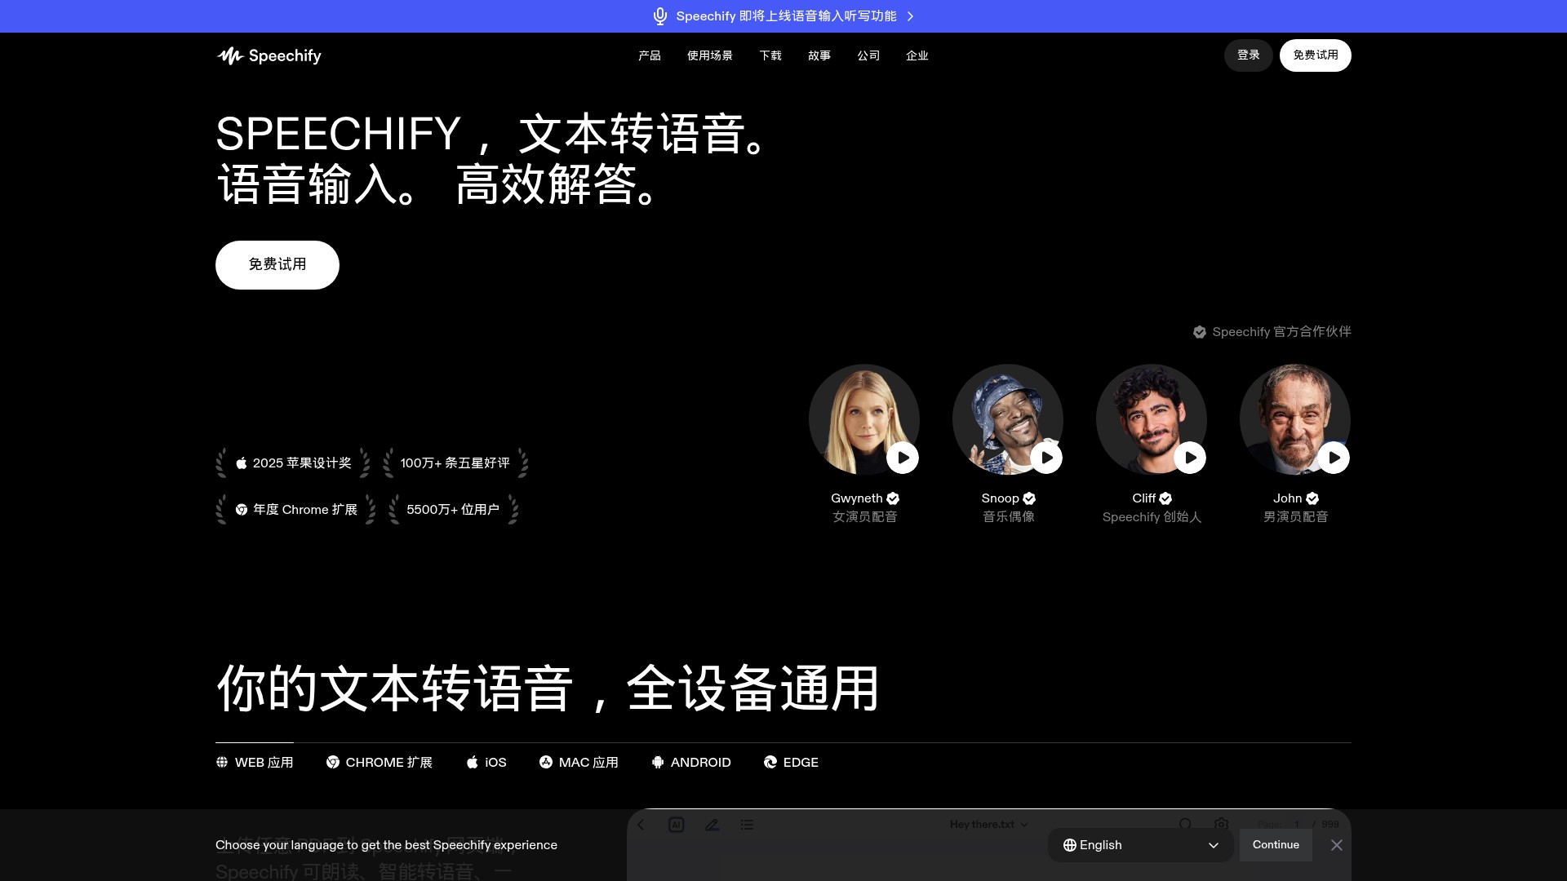Open the banner arrow for voice typing announcement
The height and width of the screenshot is (881, 1567).
click(911, 16)
